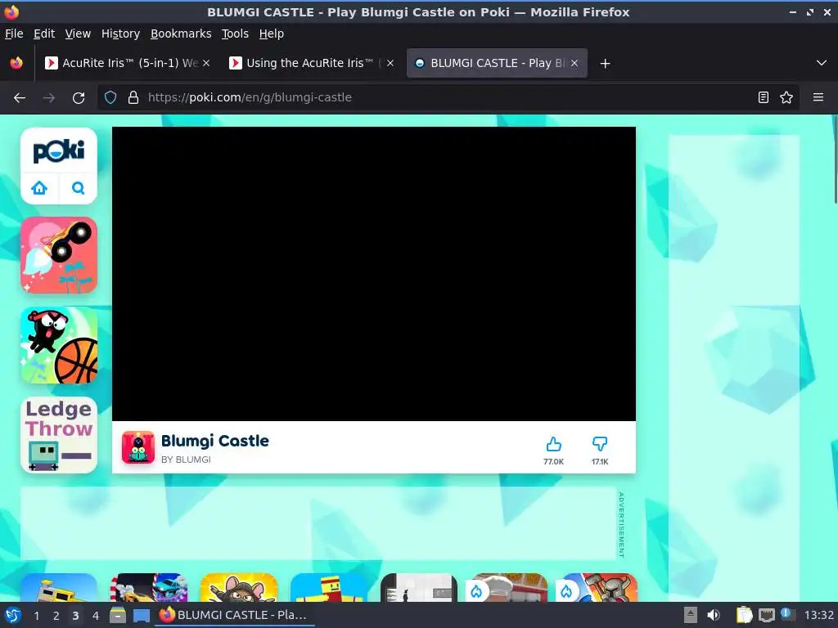Open the ninja mouse game thumbnail
Image resolution: width=838 pixels, height=628 pixels.
click(x=239, y=587)
